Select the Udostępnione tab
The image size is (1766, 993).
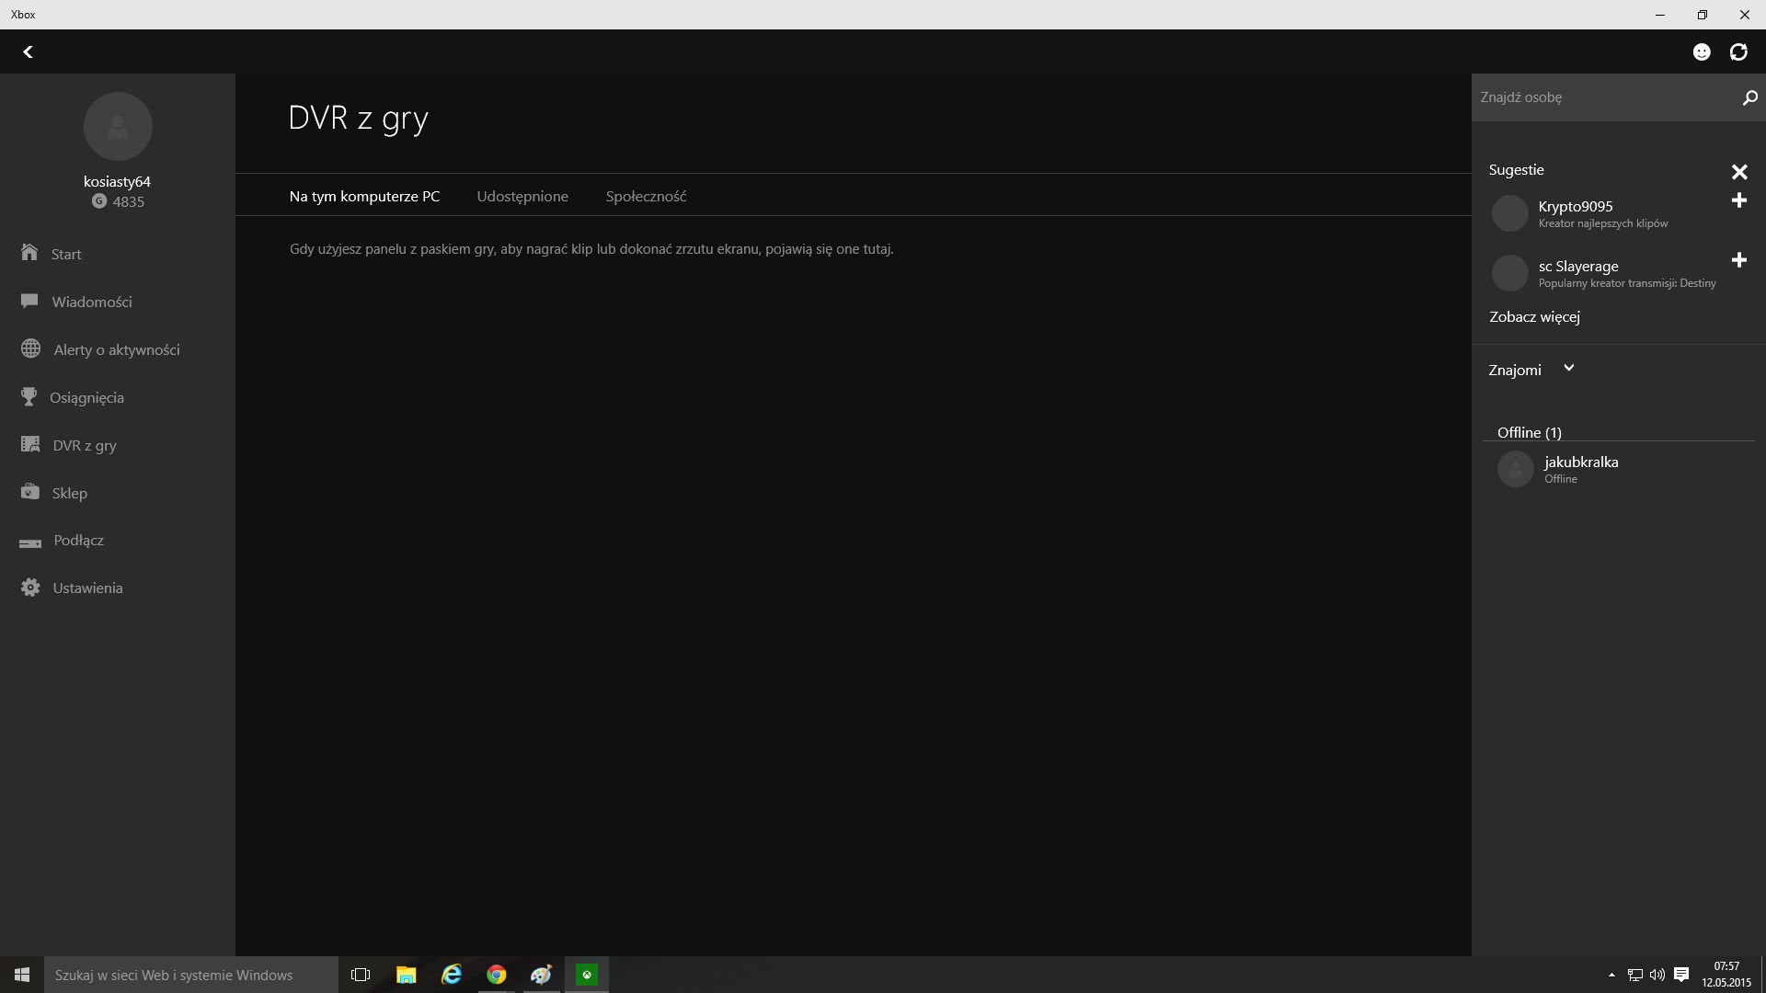pyautogui.click(x=522, y=196)
